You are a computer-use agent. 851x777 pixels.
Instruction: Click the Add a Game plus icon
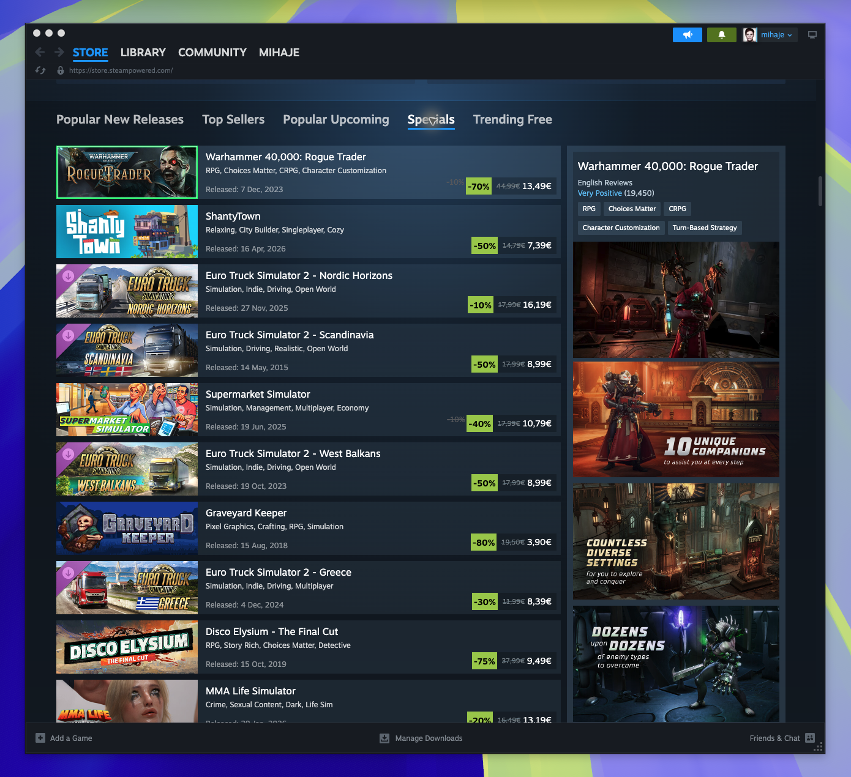[40, 738]
